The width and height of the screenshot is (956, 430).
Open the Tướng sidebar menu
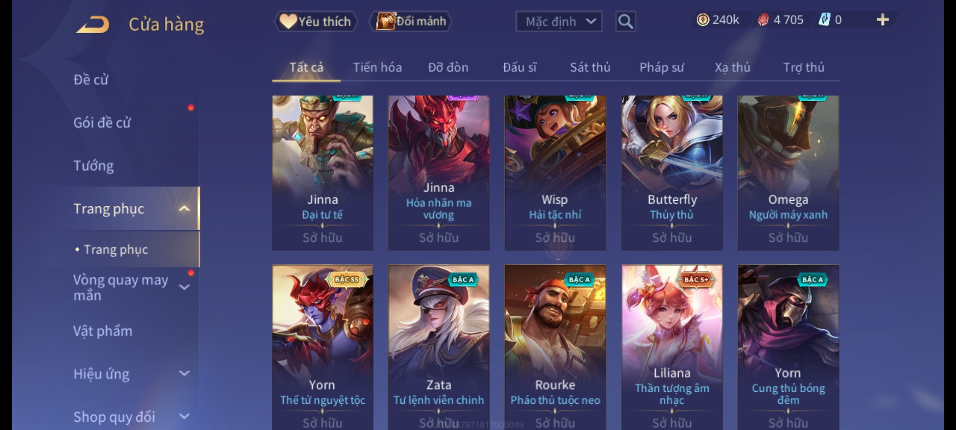tap(93, 166)
